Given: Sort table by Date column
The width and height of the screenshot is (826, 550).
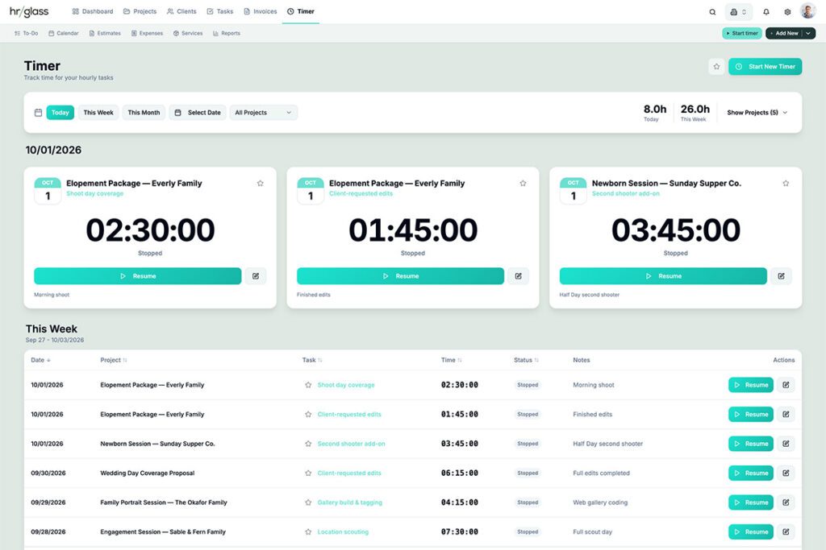Looking at the screenshot, I should click(40, 360).
